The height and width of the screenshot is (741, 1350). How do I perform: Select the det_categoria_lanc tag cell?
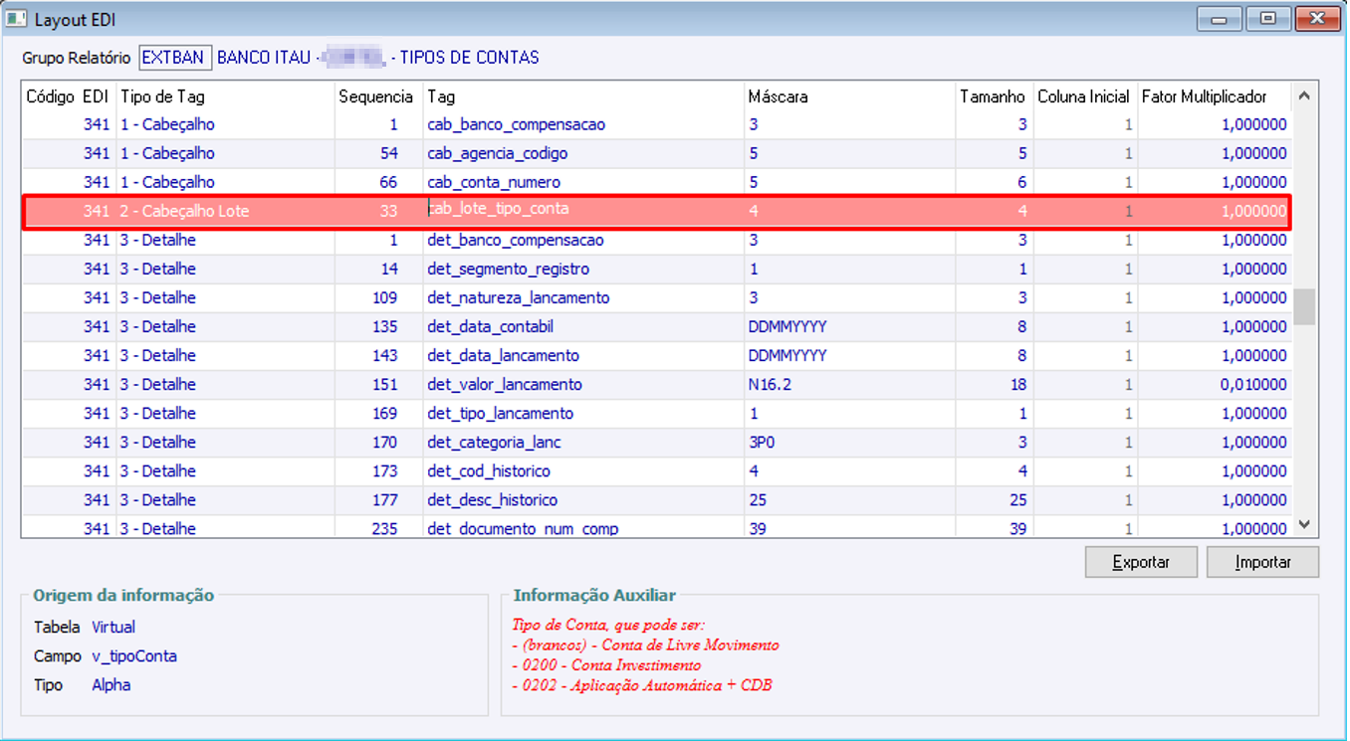point(583,442)
